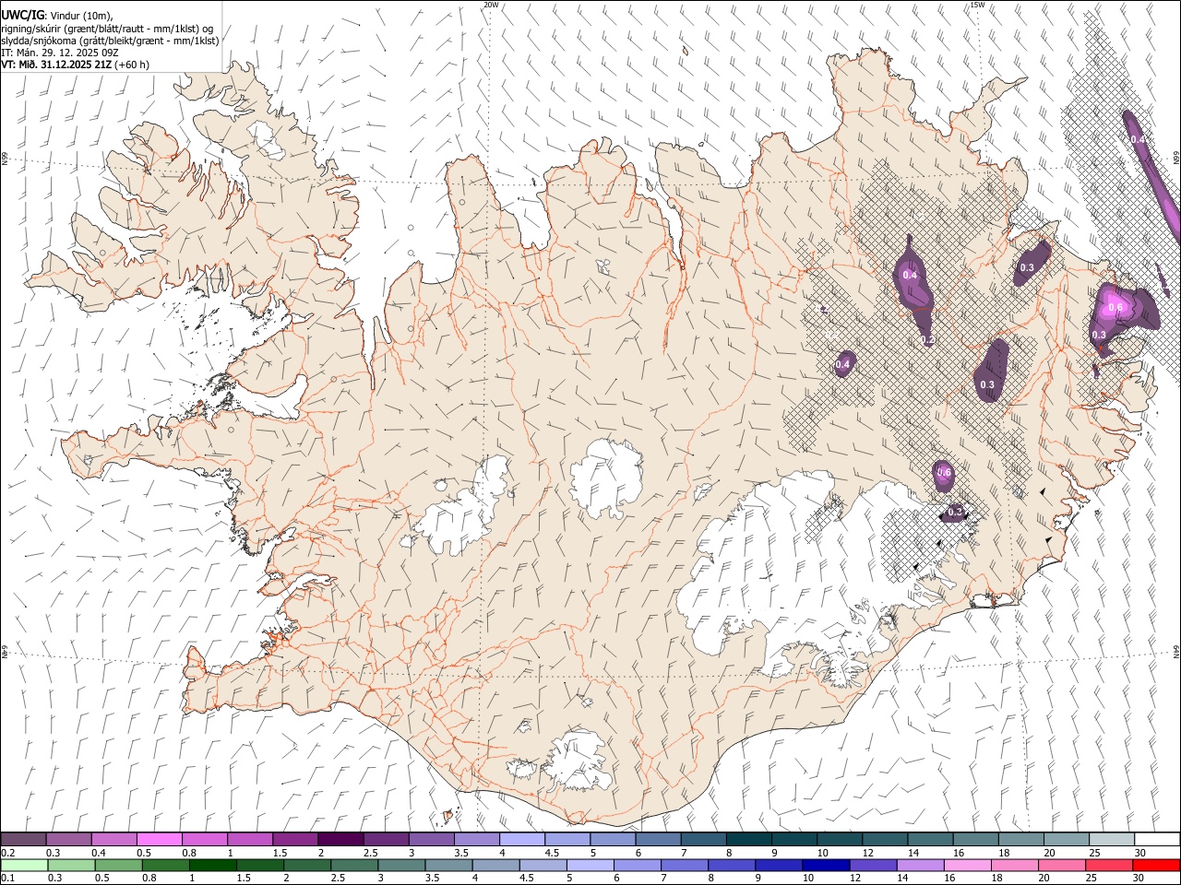
Task: Click the 20W longitude label
Action: pyautogui.click(x=491, y=5)
